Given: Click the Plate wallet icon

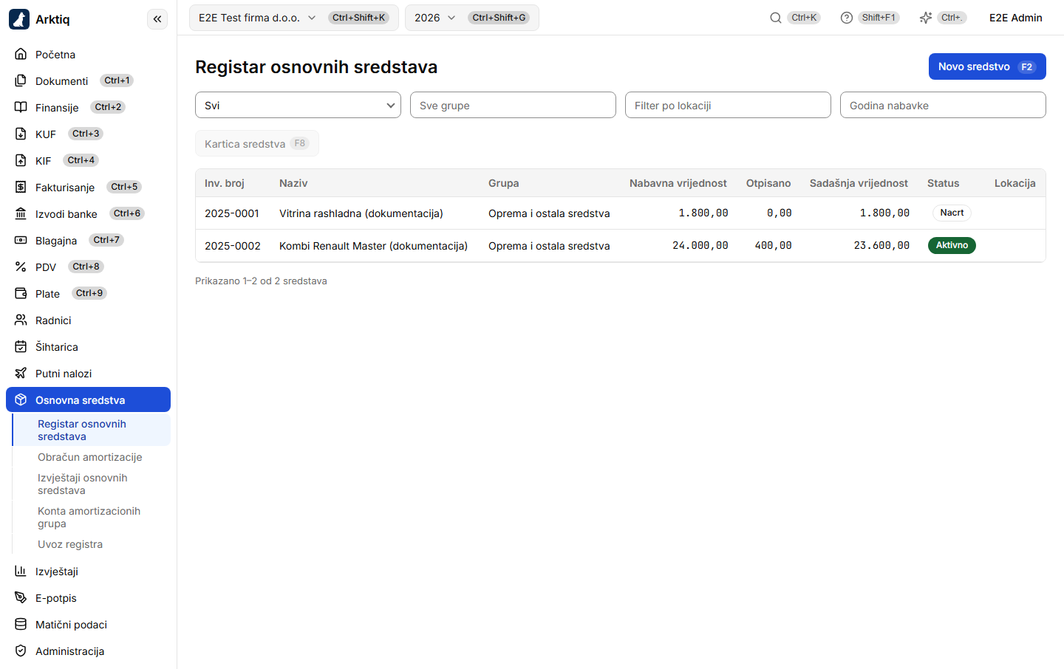Looking at the screenshot, I should pyautogui.click(x=21, y=293).
